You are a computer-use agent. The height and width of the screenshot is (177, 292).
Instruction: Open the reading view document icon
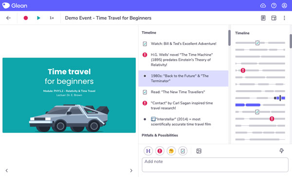pyautogui.click(x=263, y=18)
